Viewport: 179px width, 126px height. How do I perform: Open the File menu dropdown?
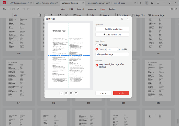[6, 9]
